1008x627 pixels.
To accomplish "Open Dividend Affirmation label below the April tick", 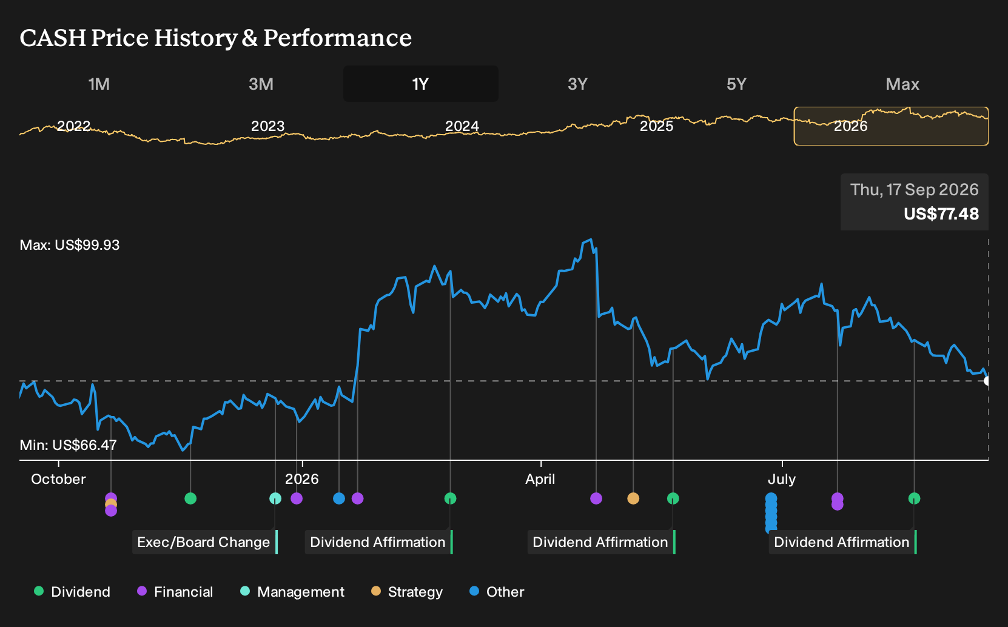I will (602, 542).
